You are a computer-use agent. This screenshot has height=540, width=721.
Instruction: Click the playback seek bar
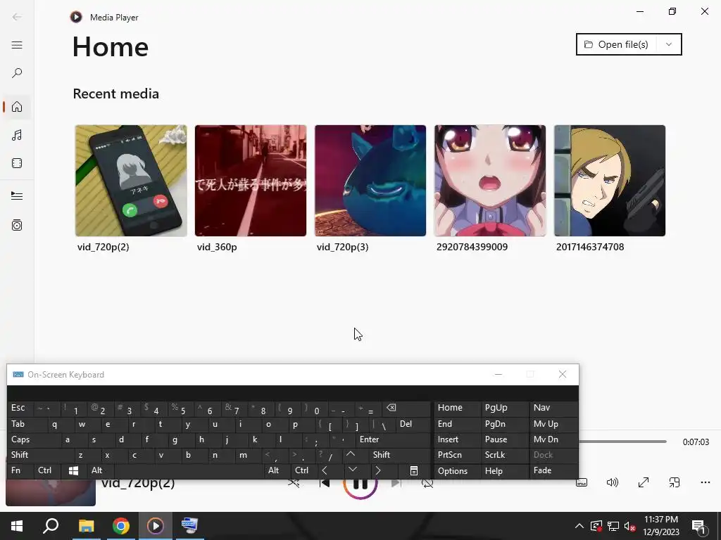click(622, 442)
